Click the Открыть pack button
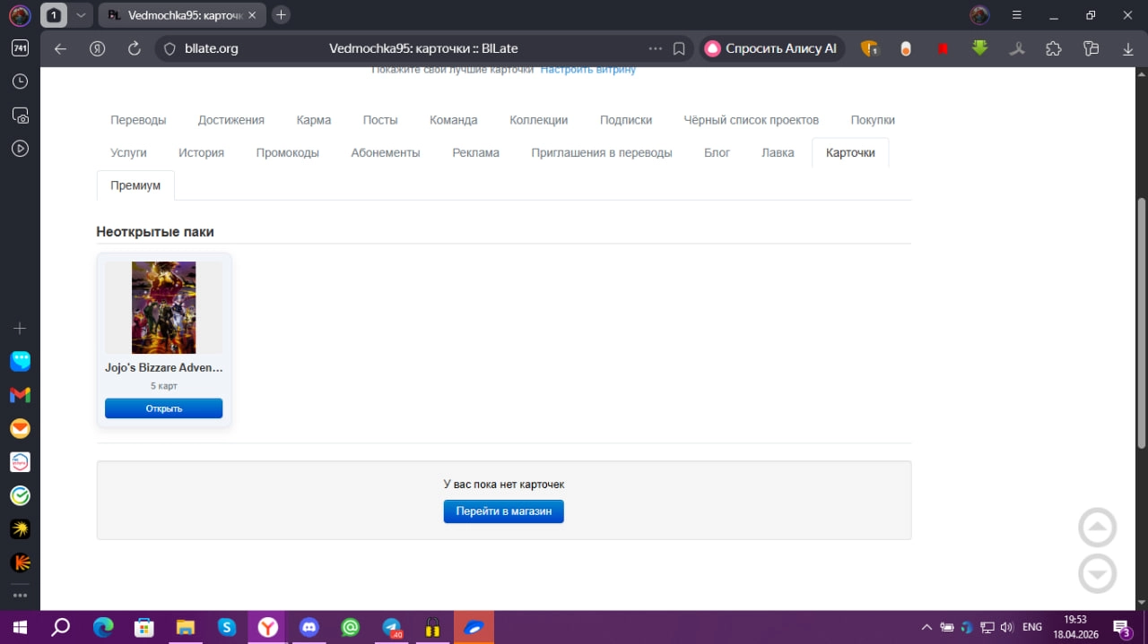The image size is (1148, 644). click(163, 408)
